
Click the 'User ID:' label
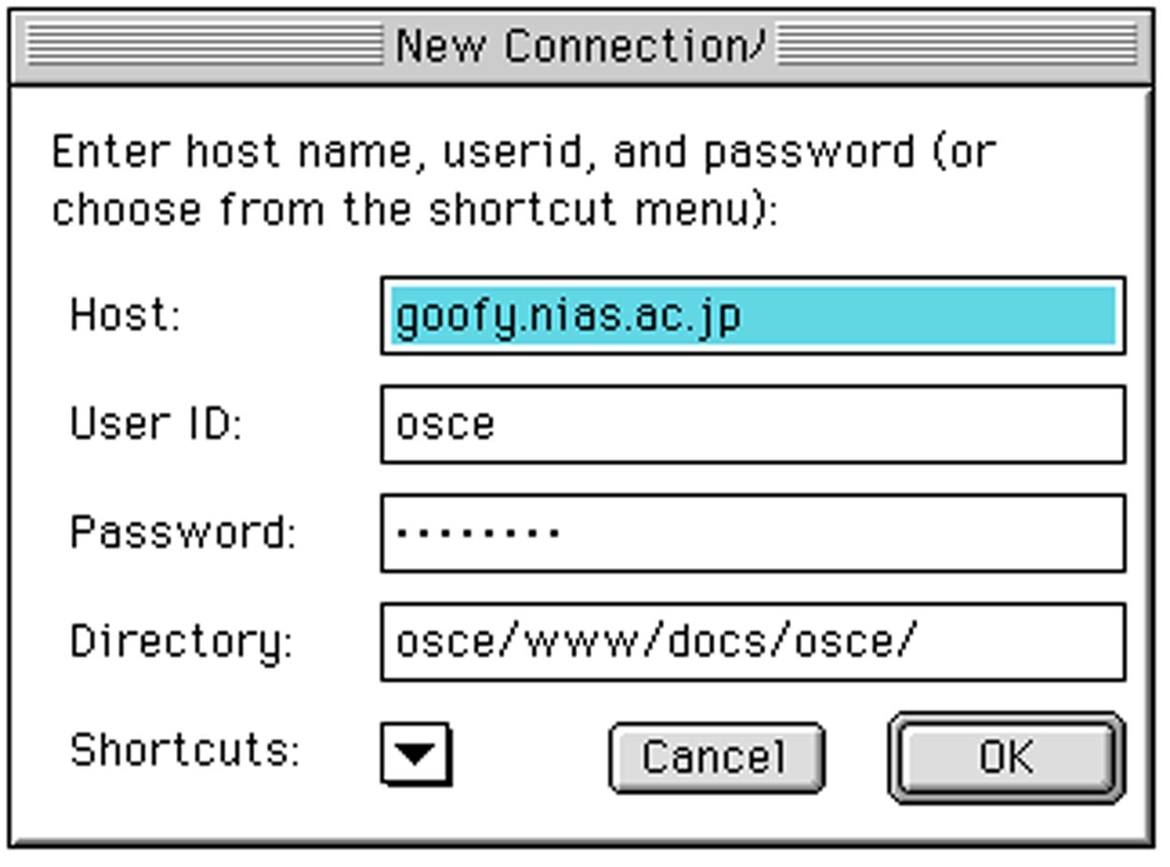(156, 423)
